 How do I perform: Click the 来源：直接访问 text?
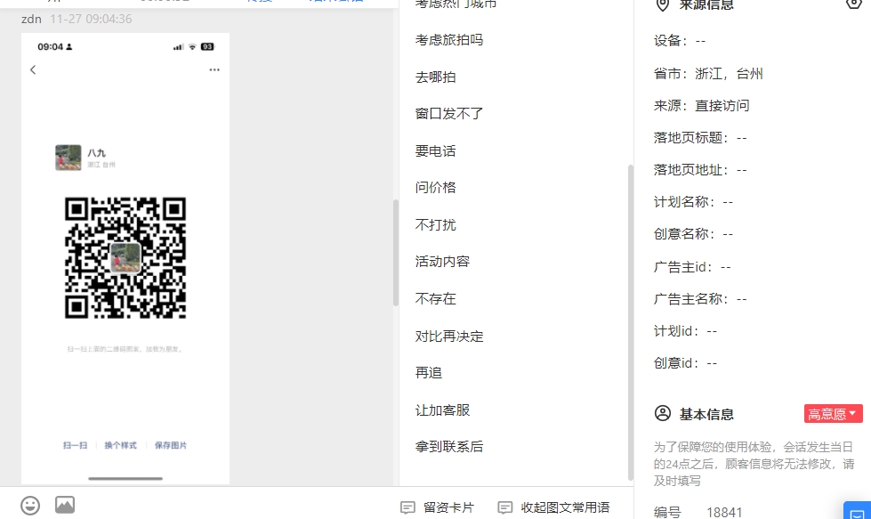point(702,106)
